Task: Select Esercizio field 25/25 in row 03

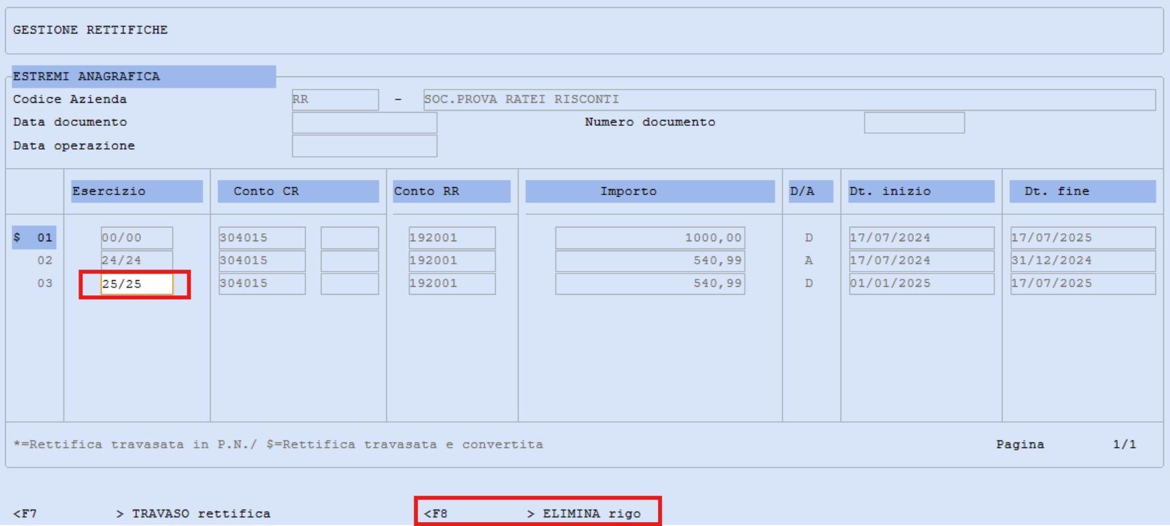Action: click(x=137, y=284)
